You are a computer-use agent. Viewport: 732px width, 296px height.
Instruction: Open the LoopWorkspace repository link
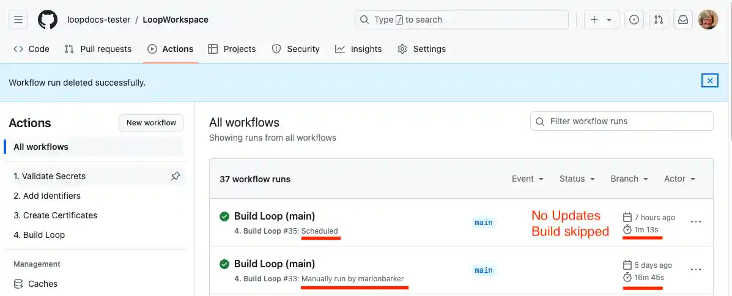click(x=176, y=20)
